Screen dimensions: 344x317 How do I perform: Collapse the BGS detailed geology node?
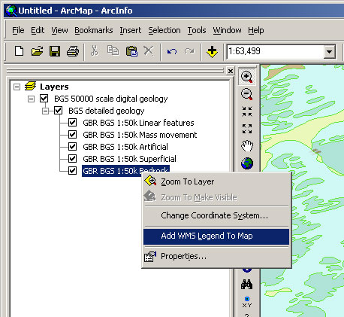[45, 111]
